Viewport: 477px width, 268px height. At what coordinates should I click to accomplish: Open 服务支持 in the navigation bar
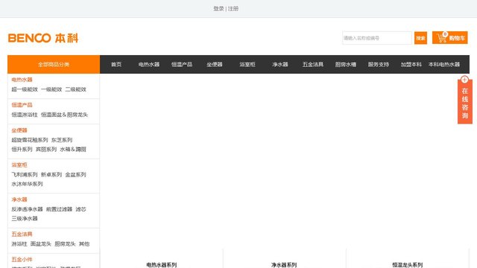tap(379, 65)
